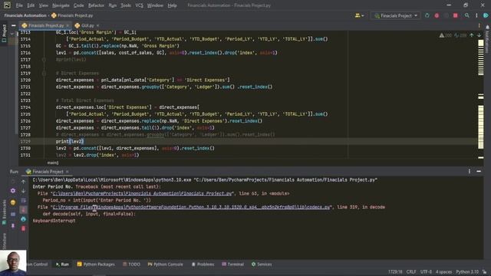Open the Refactor menu
Screen dimensions: 491x276
[x=96, y=5]
